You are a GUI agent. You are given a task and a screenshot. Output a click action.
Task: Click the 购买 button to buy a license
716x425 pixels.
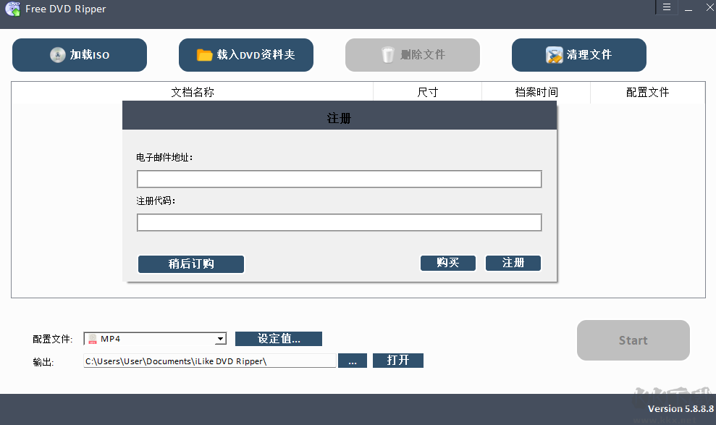[447, 263]
